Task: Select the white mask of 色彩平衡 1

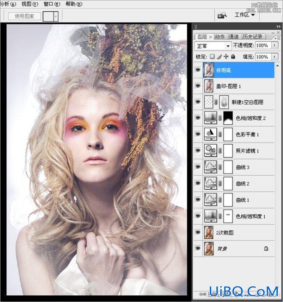Action: coord(228,134)
